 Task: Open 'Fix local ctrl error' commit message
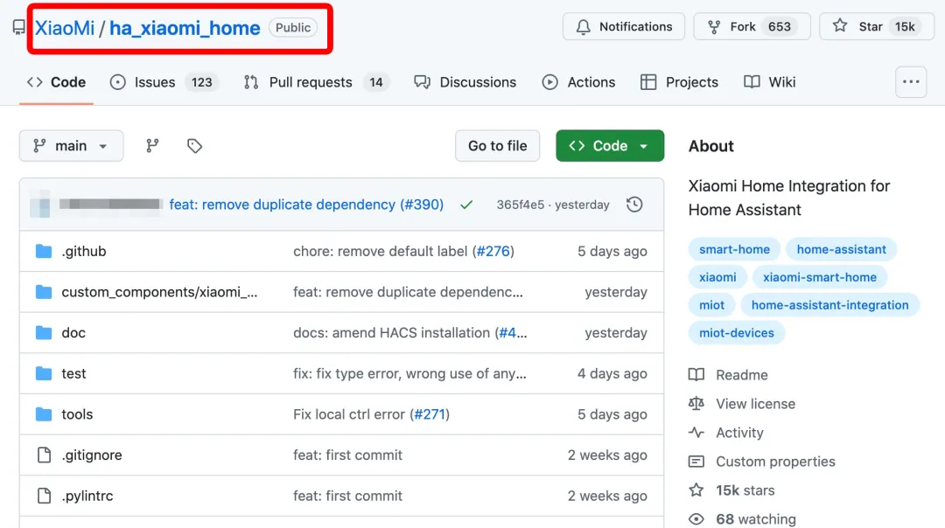click(349, 414)
